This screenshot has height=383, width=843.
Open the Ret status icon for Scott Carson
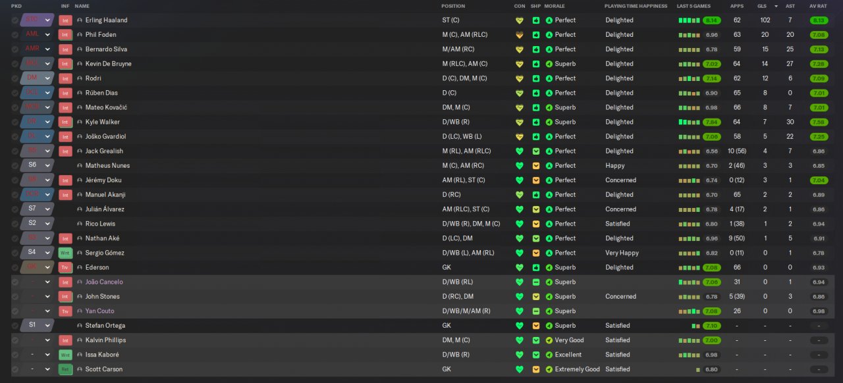65,369
